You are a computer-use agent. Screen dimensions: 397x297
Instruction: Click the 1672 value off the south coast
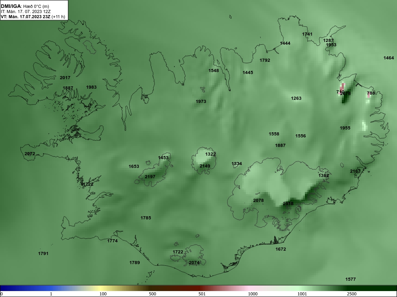pos(281,249)
